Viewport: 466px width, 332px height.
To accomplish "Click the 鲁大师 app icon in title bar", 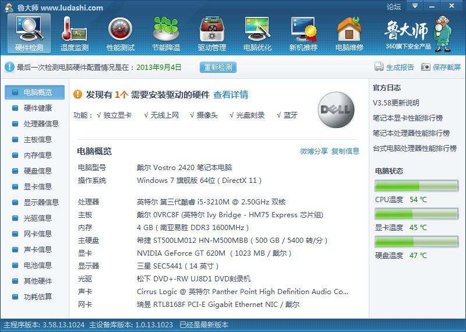I will click(x=9, y=7).
